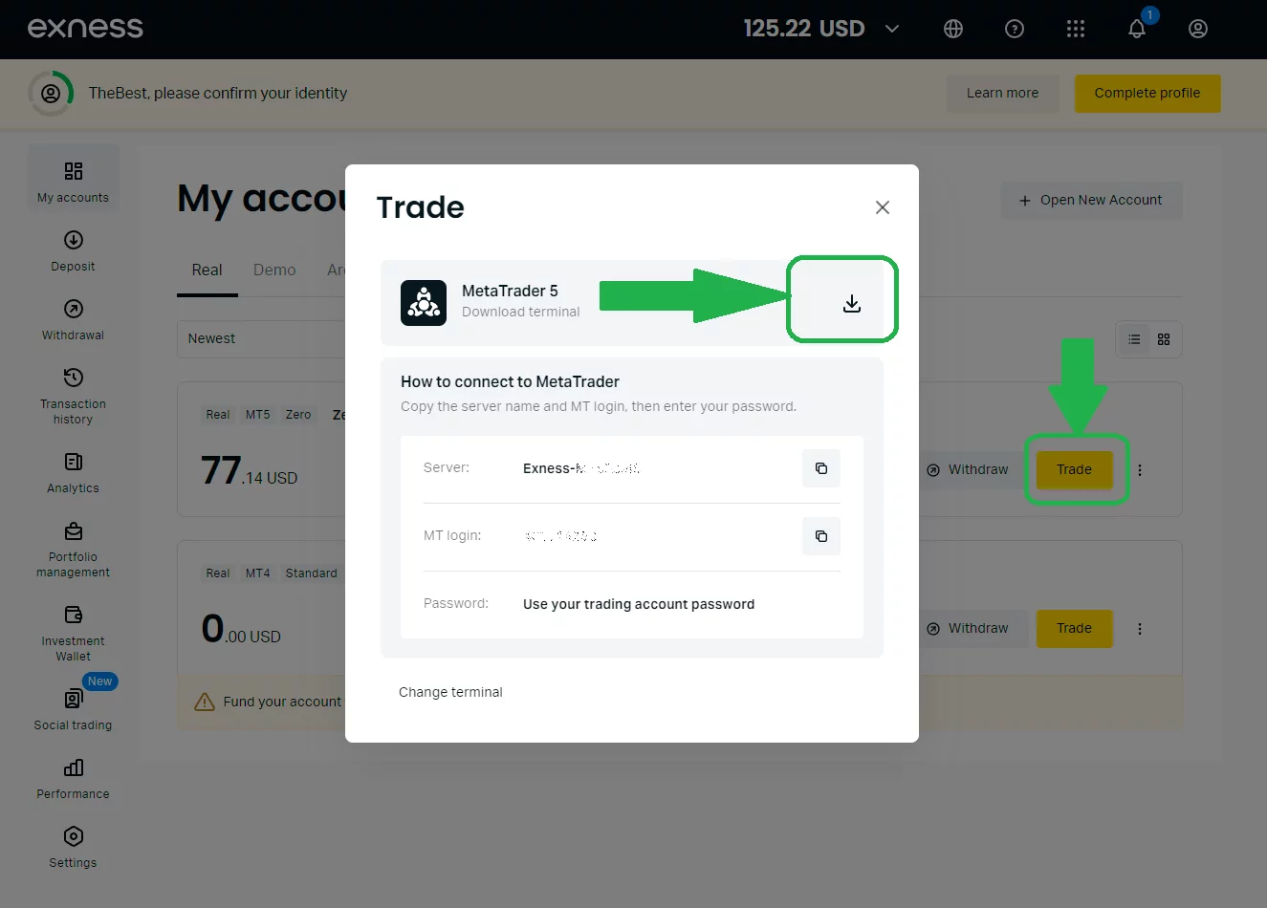Image resolution: width=1267 pixels, height=908 pixels.
Task: Open more options for the Zero account
Action: point(1140,470)
